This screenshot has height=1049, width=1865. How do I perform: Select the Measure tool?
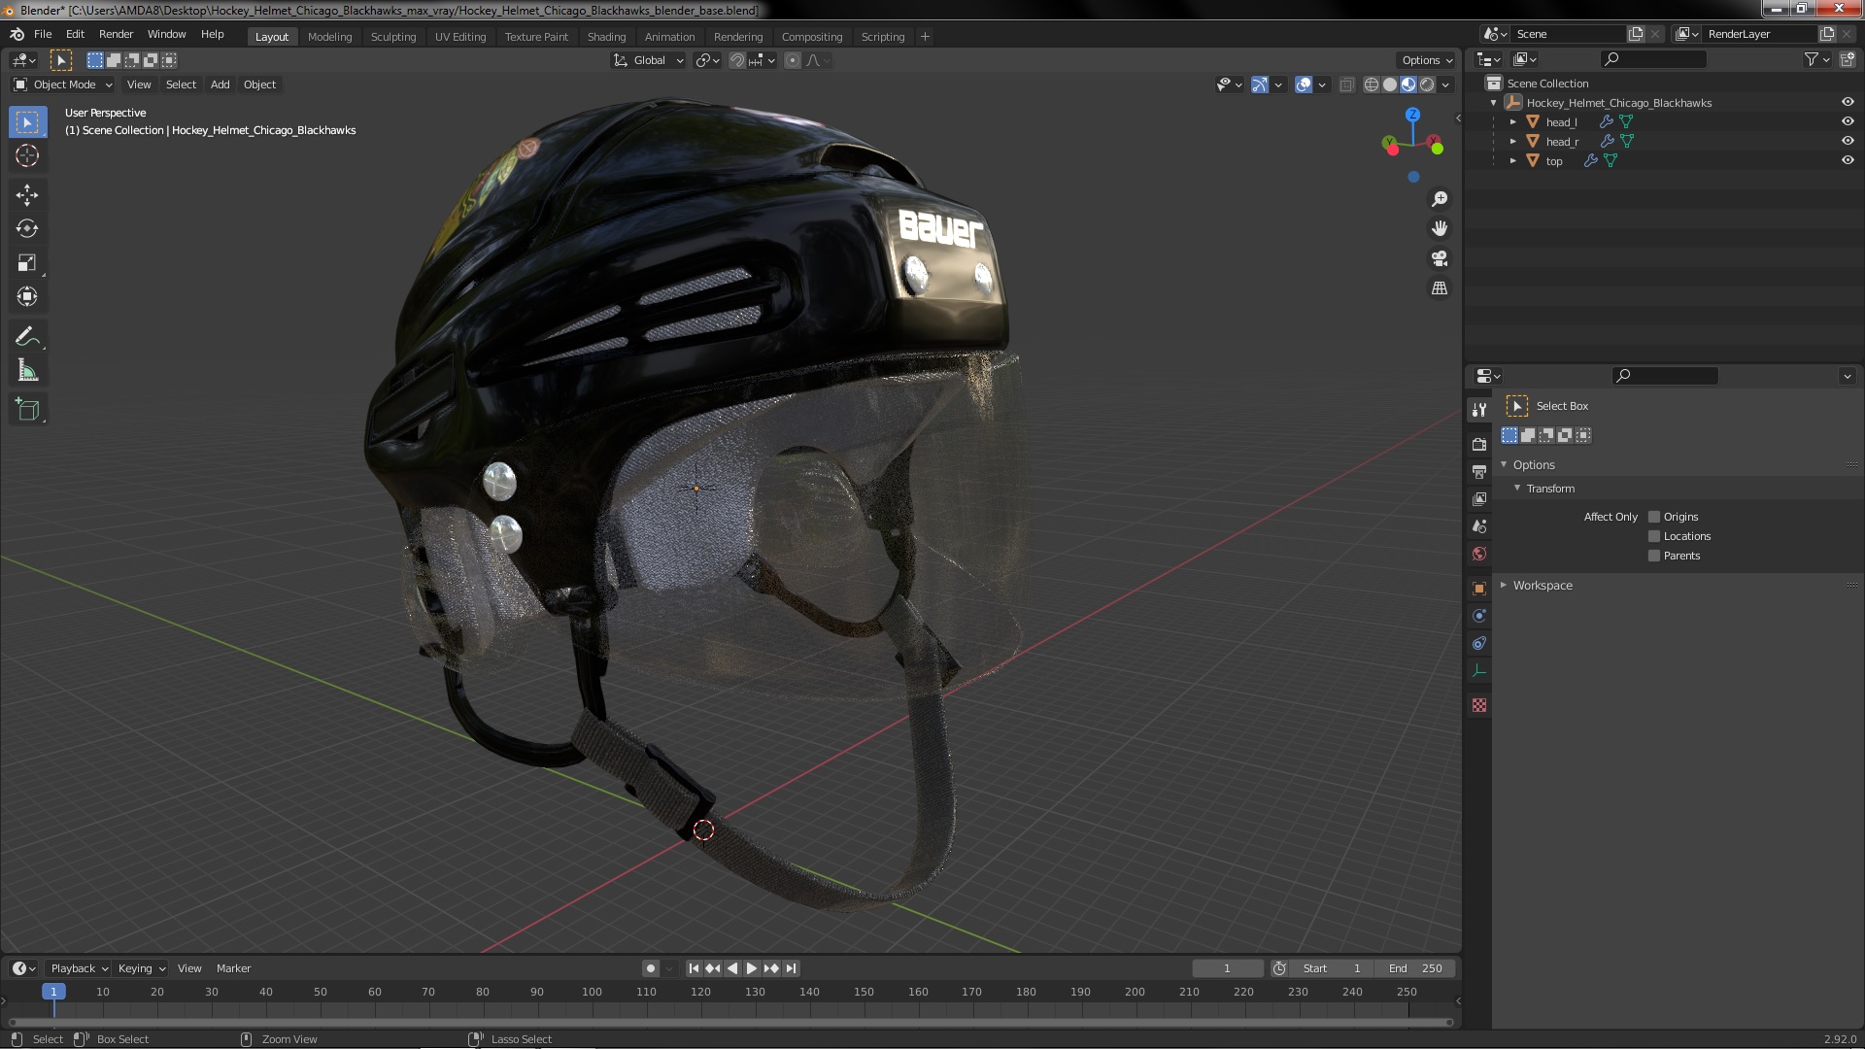click(x=27, y=371)
